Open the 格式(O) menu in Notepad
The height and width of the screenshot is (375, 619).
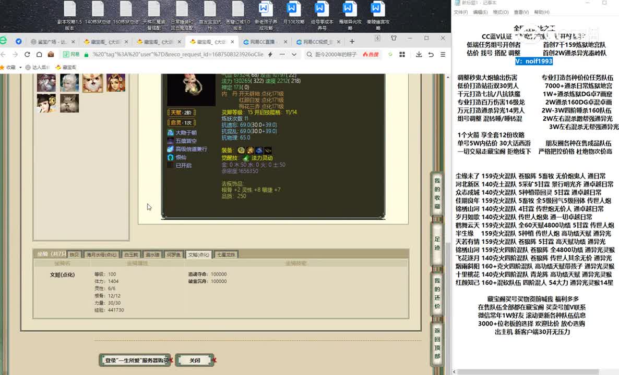click(x=501, y=12)
